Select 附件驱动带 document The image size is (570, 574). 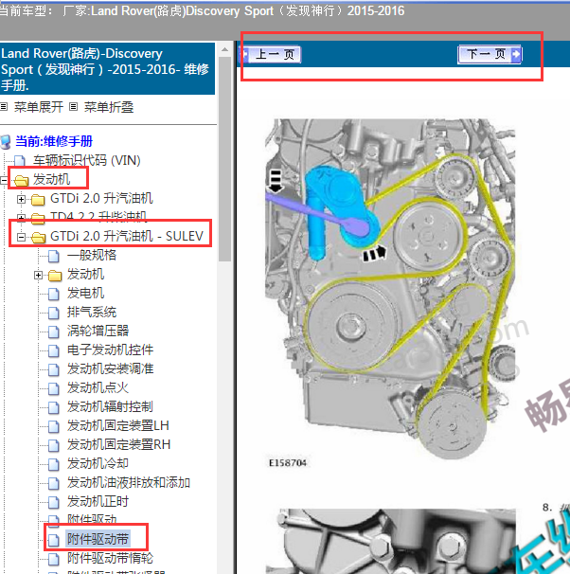(98, 540)
